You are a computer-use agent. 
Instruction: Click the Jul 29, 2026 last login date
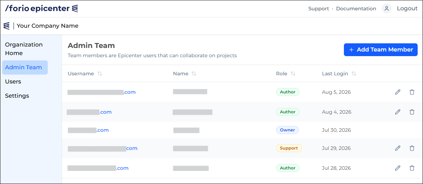[336, 148]
